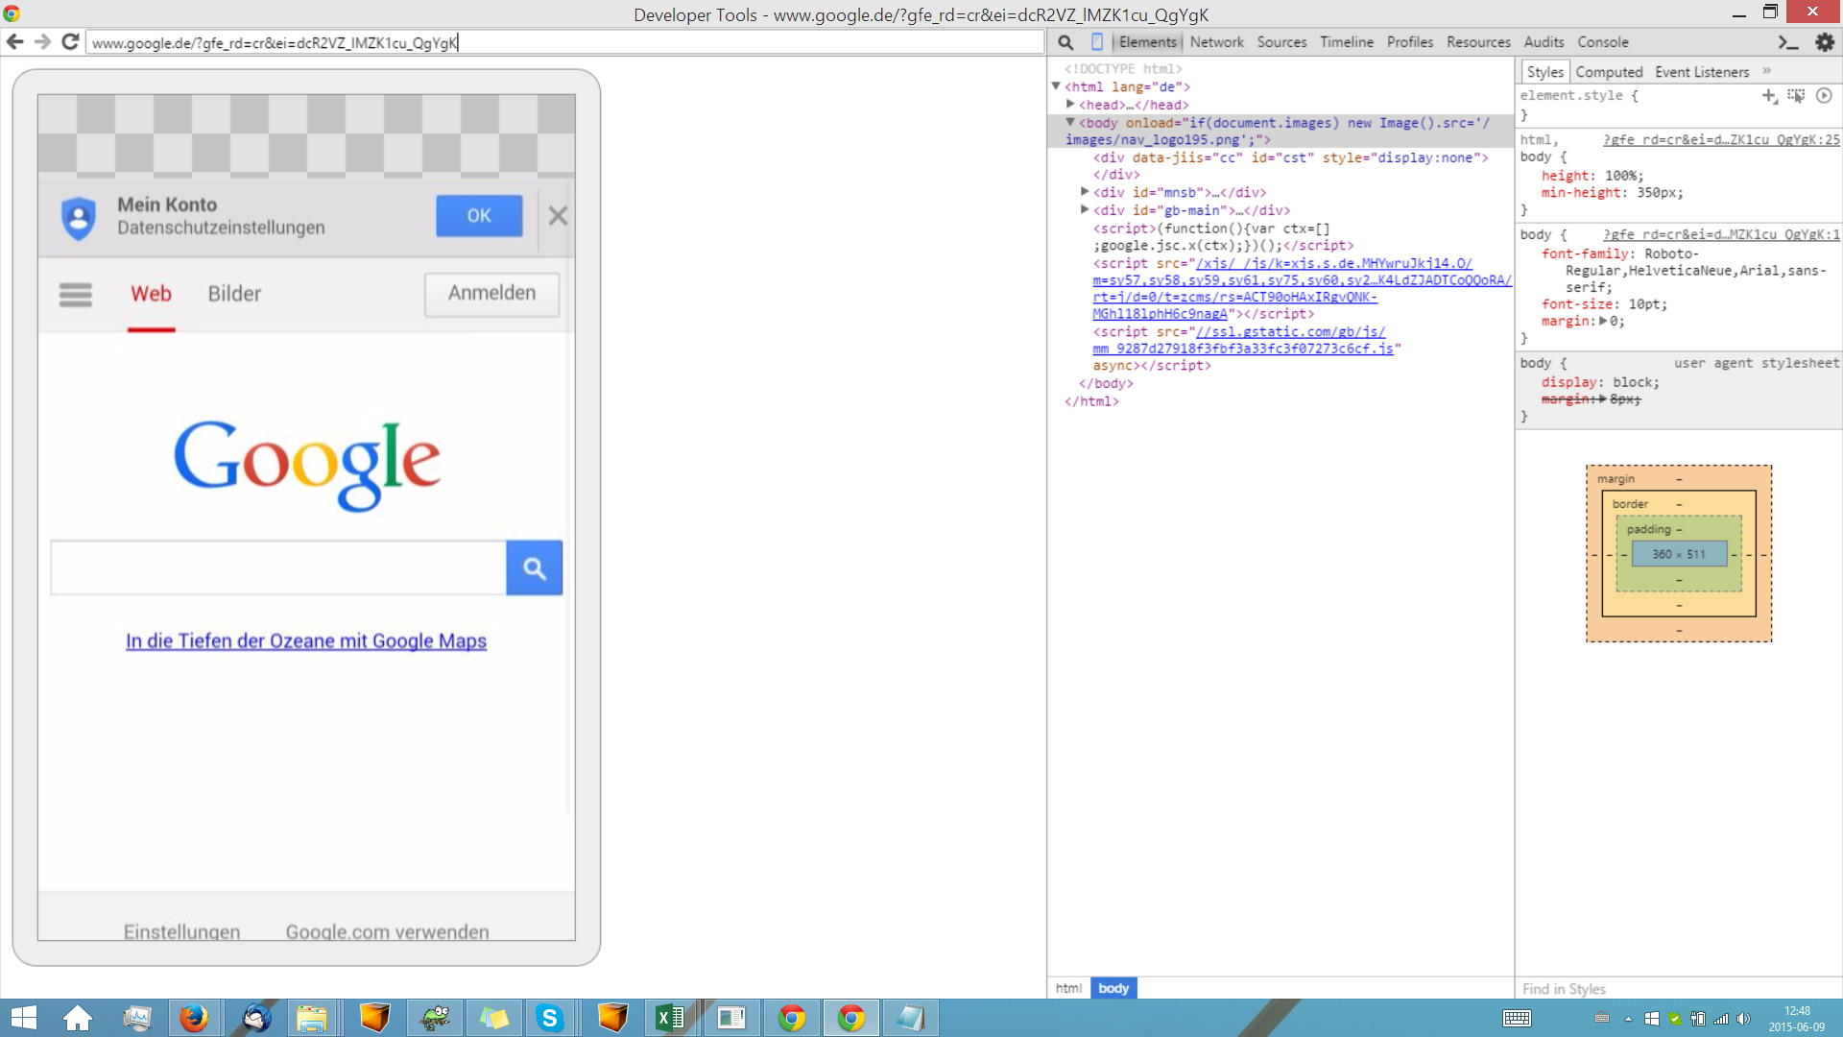Select body in the breadcrumb bar
Image resolution: width=1843 pixels, height=1037 pixels.
1113,988
